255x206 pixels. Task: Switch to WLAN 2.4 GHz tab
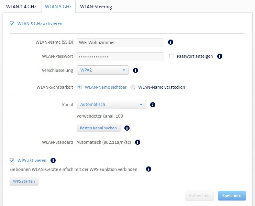(x=21, y=7)
